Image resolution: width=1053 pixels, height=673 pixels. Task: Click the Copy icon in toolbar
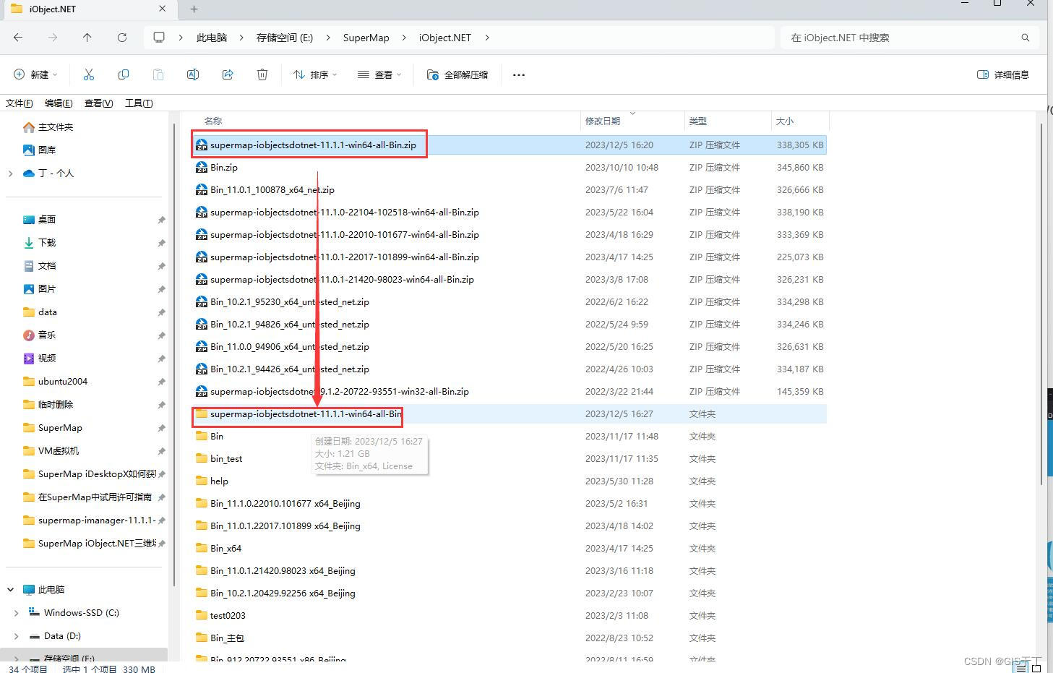124,74
